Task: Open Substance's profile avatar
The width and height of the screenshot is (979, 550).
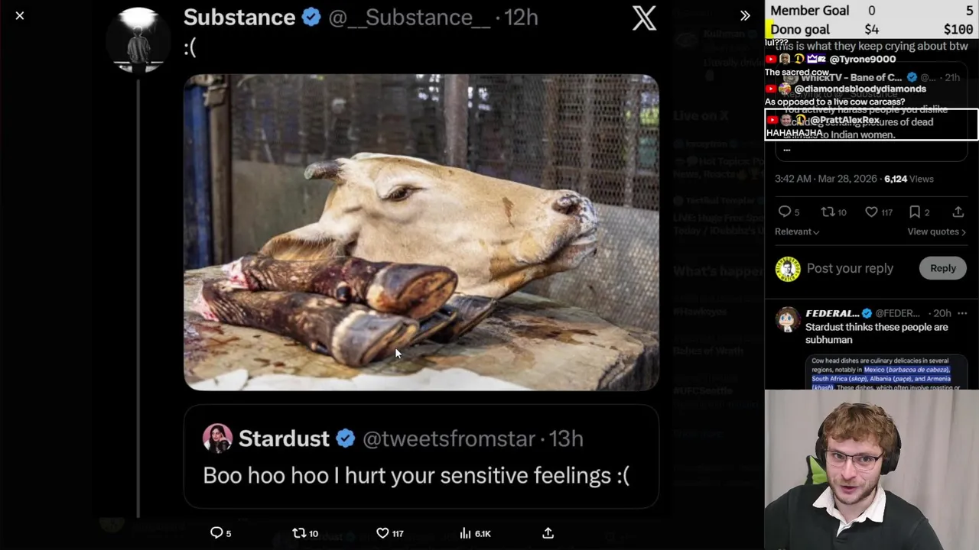Action: point(138,39)
